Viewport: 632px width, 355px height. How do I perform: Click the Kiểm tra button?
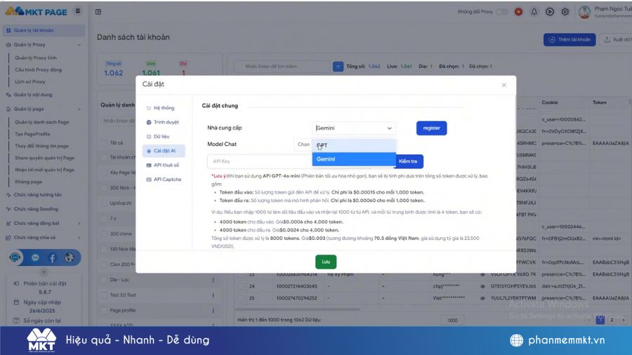[x=408, y=161]
